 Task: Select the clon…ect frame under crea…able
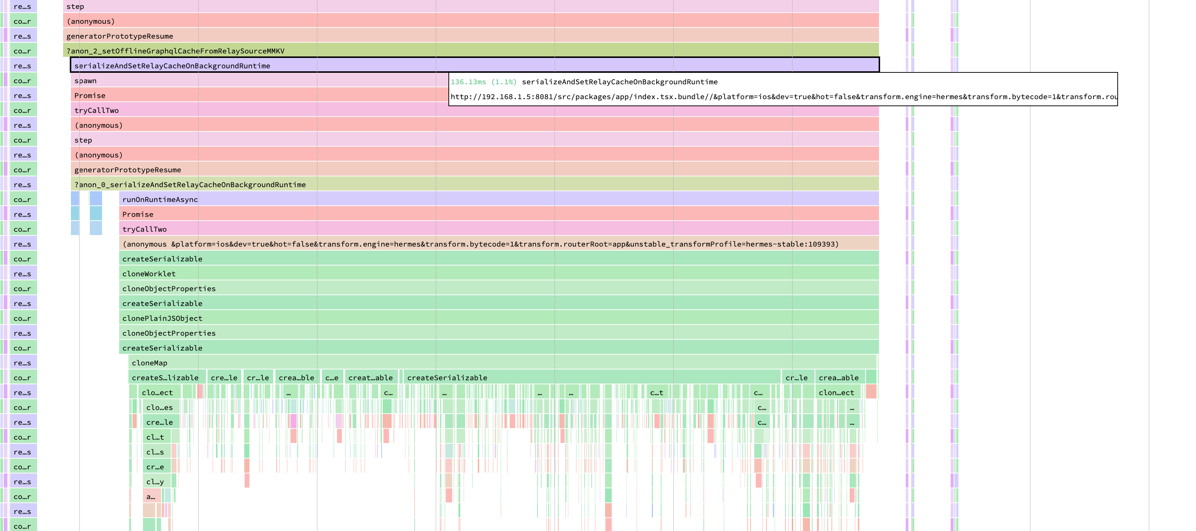click(x=837, y=392)
